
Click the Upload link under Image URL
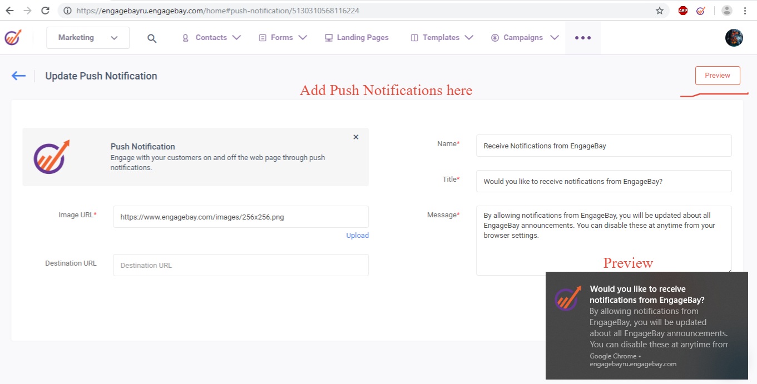point(357,236)
